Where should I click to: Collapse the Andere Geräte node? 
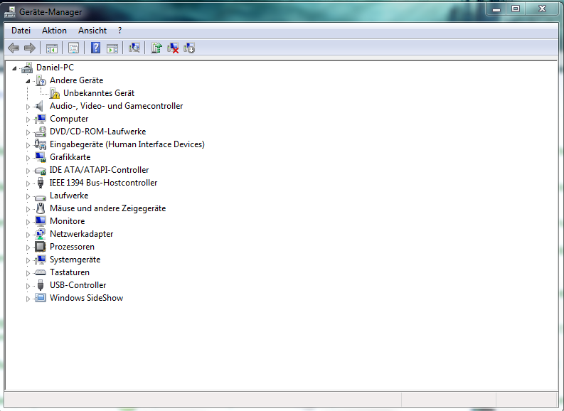pyautogui.click(x=28, y=81)
